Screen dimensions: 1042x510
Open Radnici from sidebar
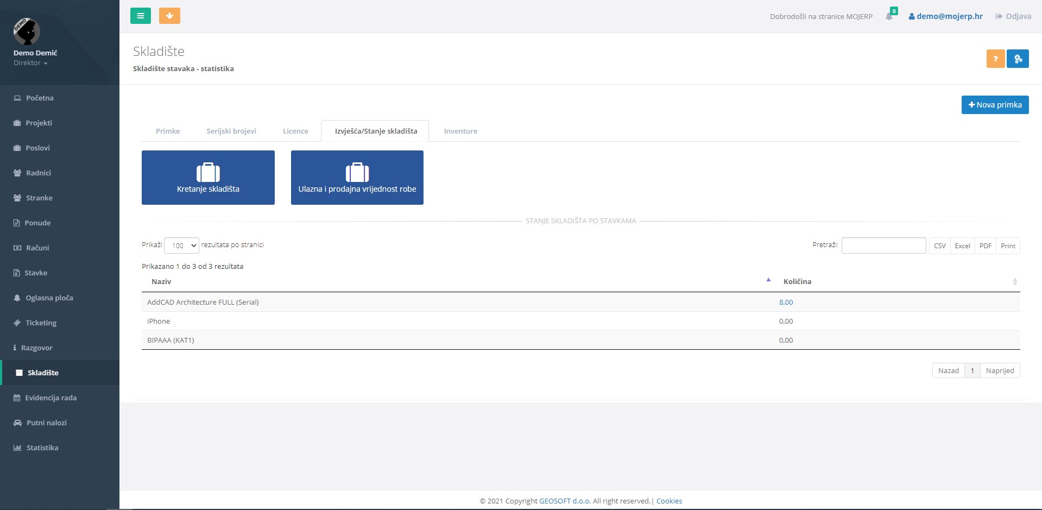[60, 173]
